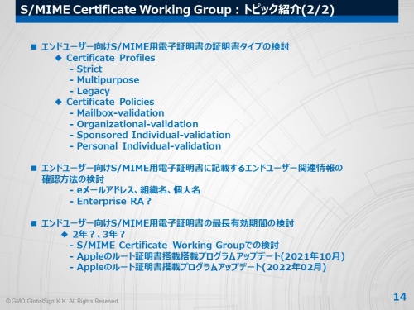Click heading about 最長有効期間の検討
This screenshot has width=414, height=310.
(x=167, y=223)
